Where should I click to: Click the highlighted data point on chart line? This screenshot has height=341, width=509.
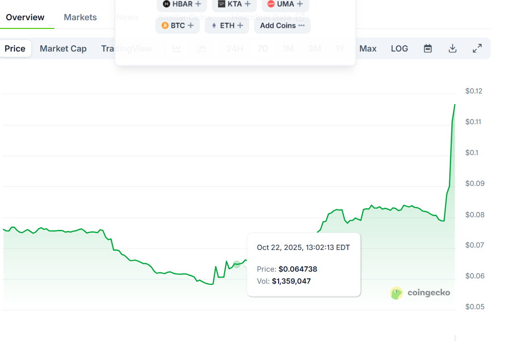click(x=237, y=264)
